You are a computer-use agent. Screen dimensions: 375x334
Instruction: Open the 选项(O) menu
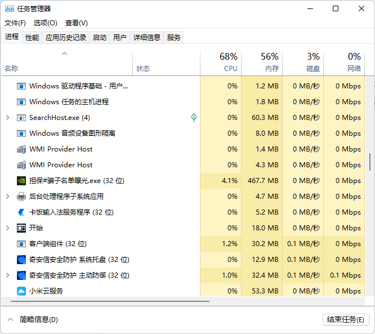pyautogui.click(x=46, y=23)
